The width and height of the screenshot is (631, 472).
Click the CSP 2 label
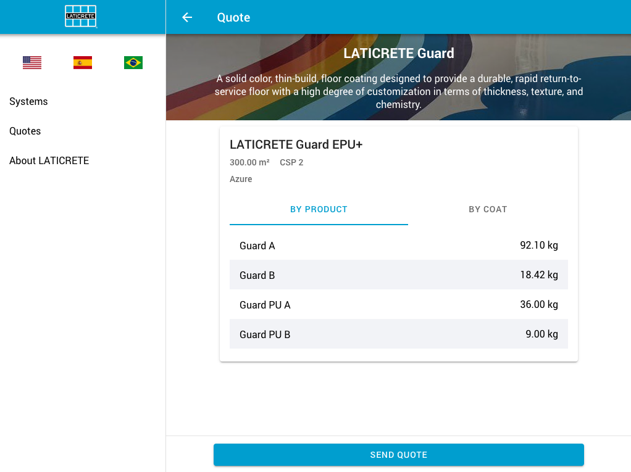(291, 162)
